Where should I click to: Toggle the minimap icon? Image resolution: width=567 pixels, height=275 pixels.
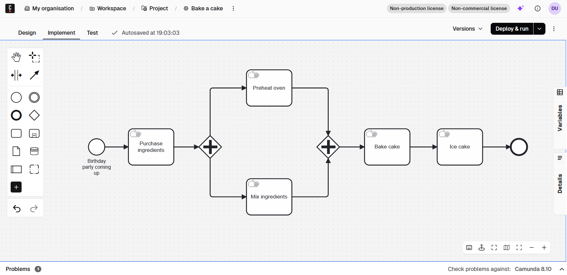pyautogui.click(x=507, y=247)
